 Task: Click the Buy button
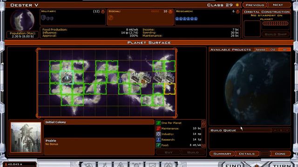169,152
